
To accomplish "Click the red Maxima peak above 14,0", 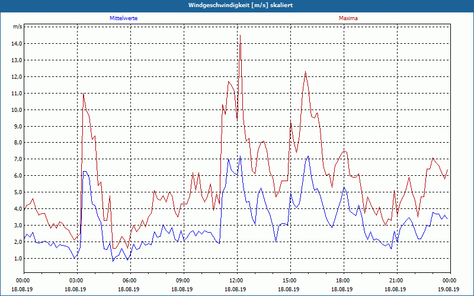I will (241, 36).
